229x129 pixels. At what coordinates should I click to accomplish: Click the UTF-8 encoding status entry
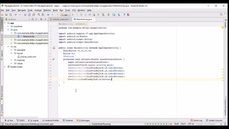click(191, 124)
